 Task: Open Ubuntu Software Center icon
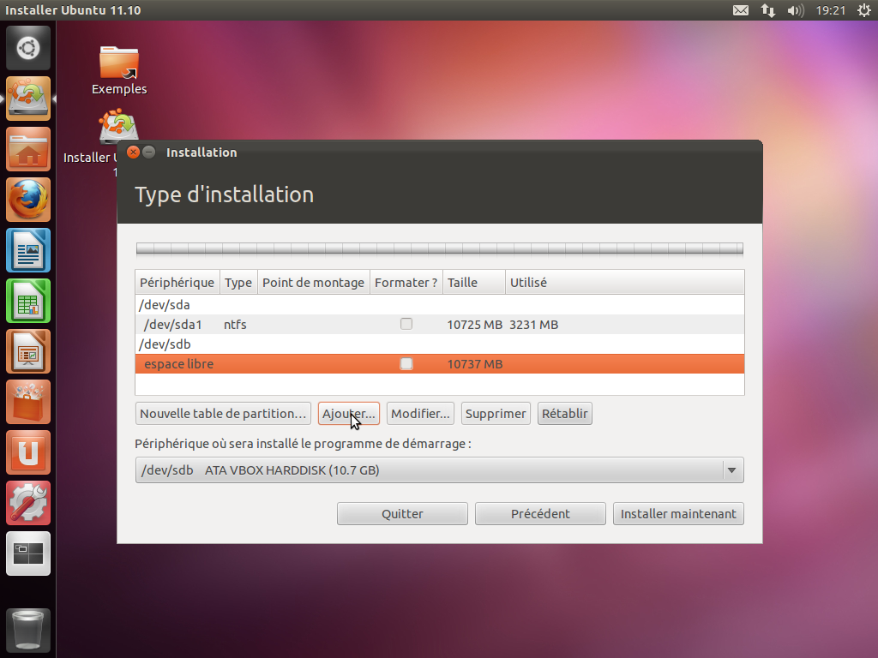coord(28,402)
